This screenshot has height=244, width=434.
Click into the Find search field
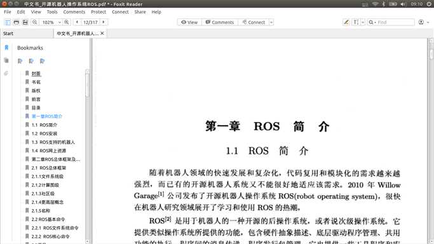pos(395,22)
